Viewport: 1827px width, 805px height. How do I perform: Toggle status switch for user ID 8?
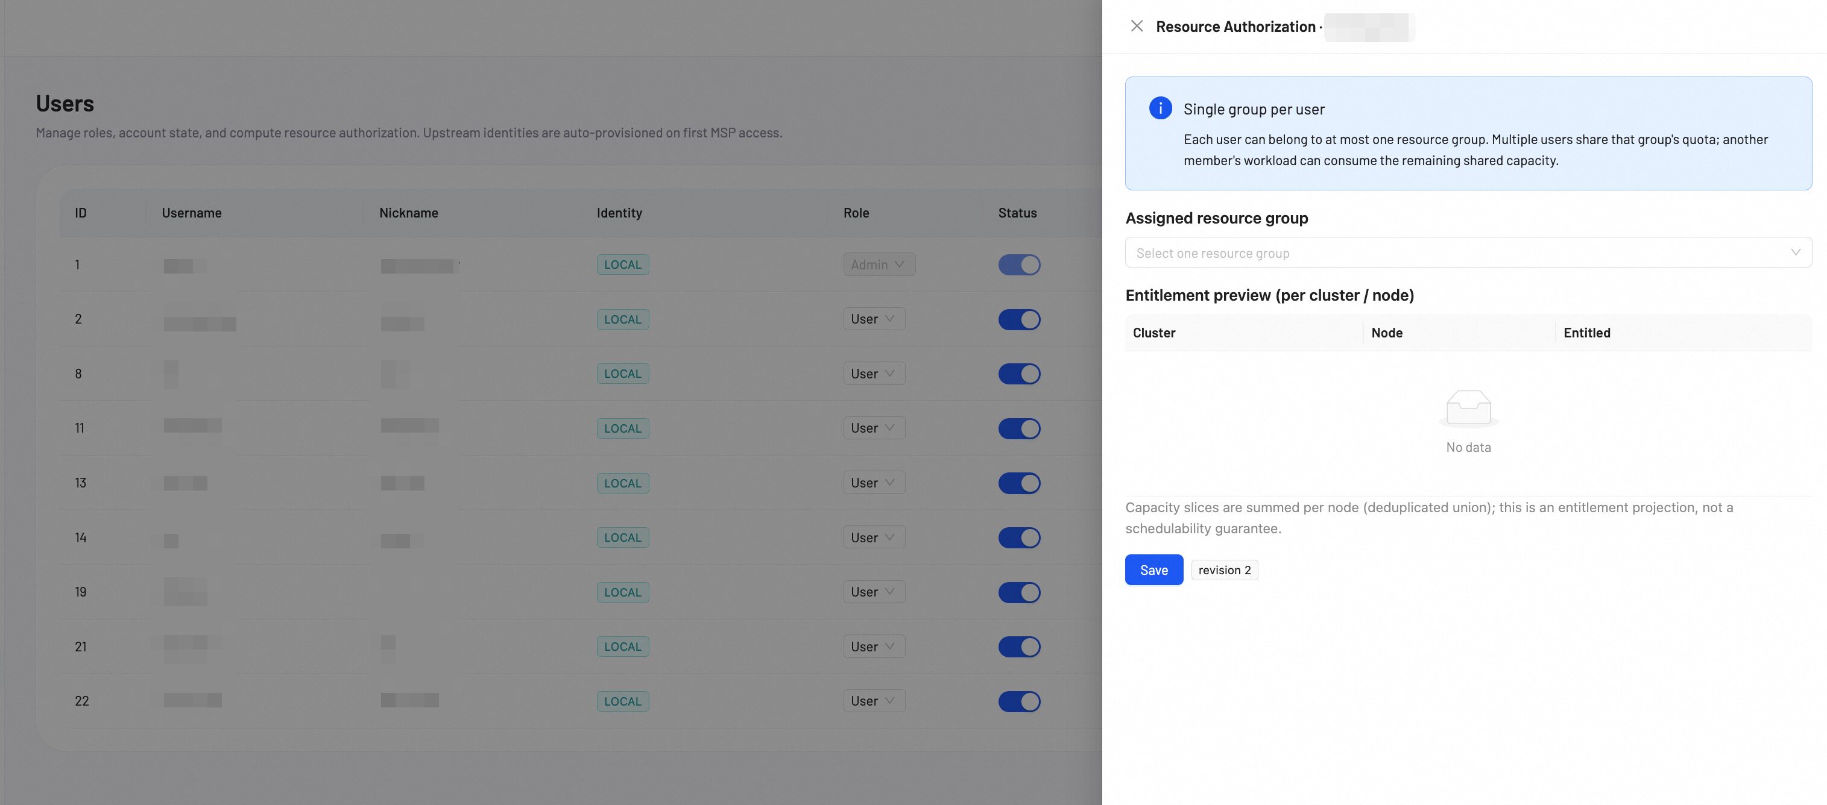(1018, 374)
